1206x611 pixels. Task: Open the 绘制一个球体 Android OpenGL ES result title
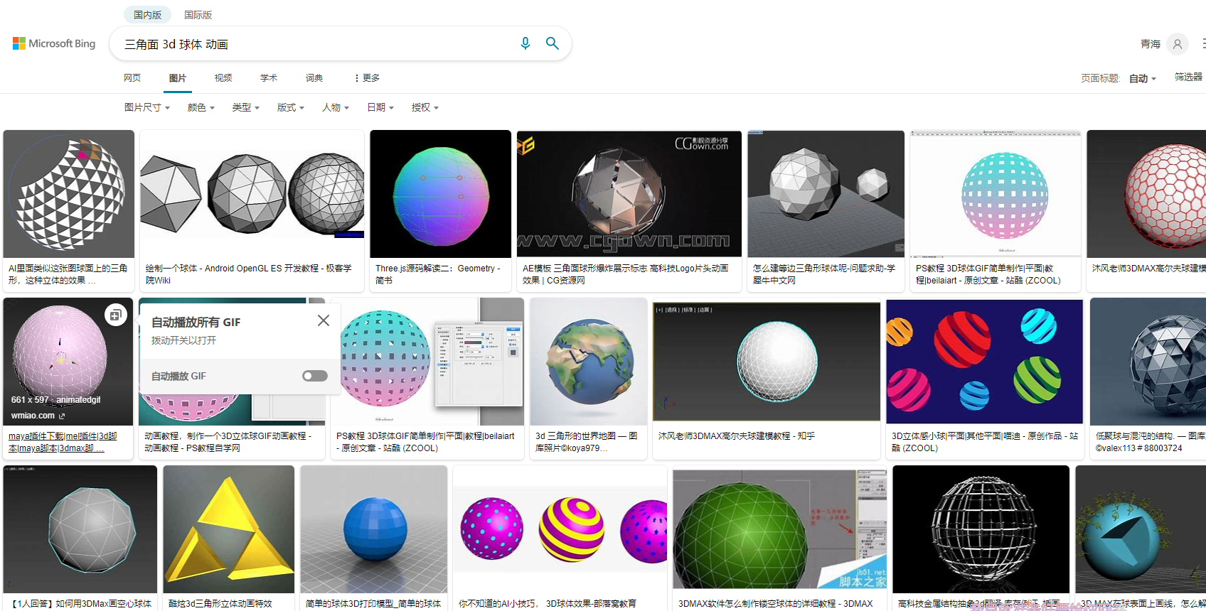249,274
